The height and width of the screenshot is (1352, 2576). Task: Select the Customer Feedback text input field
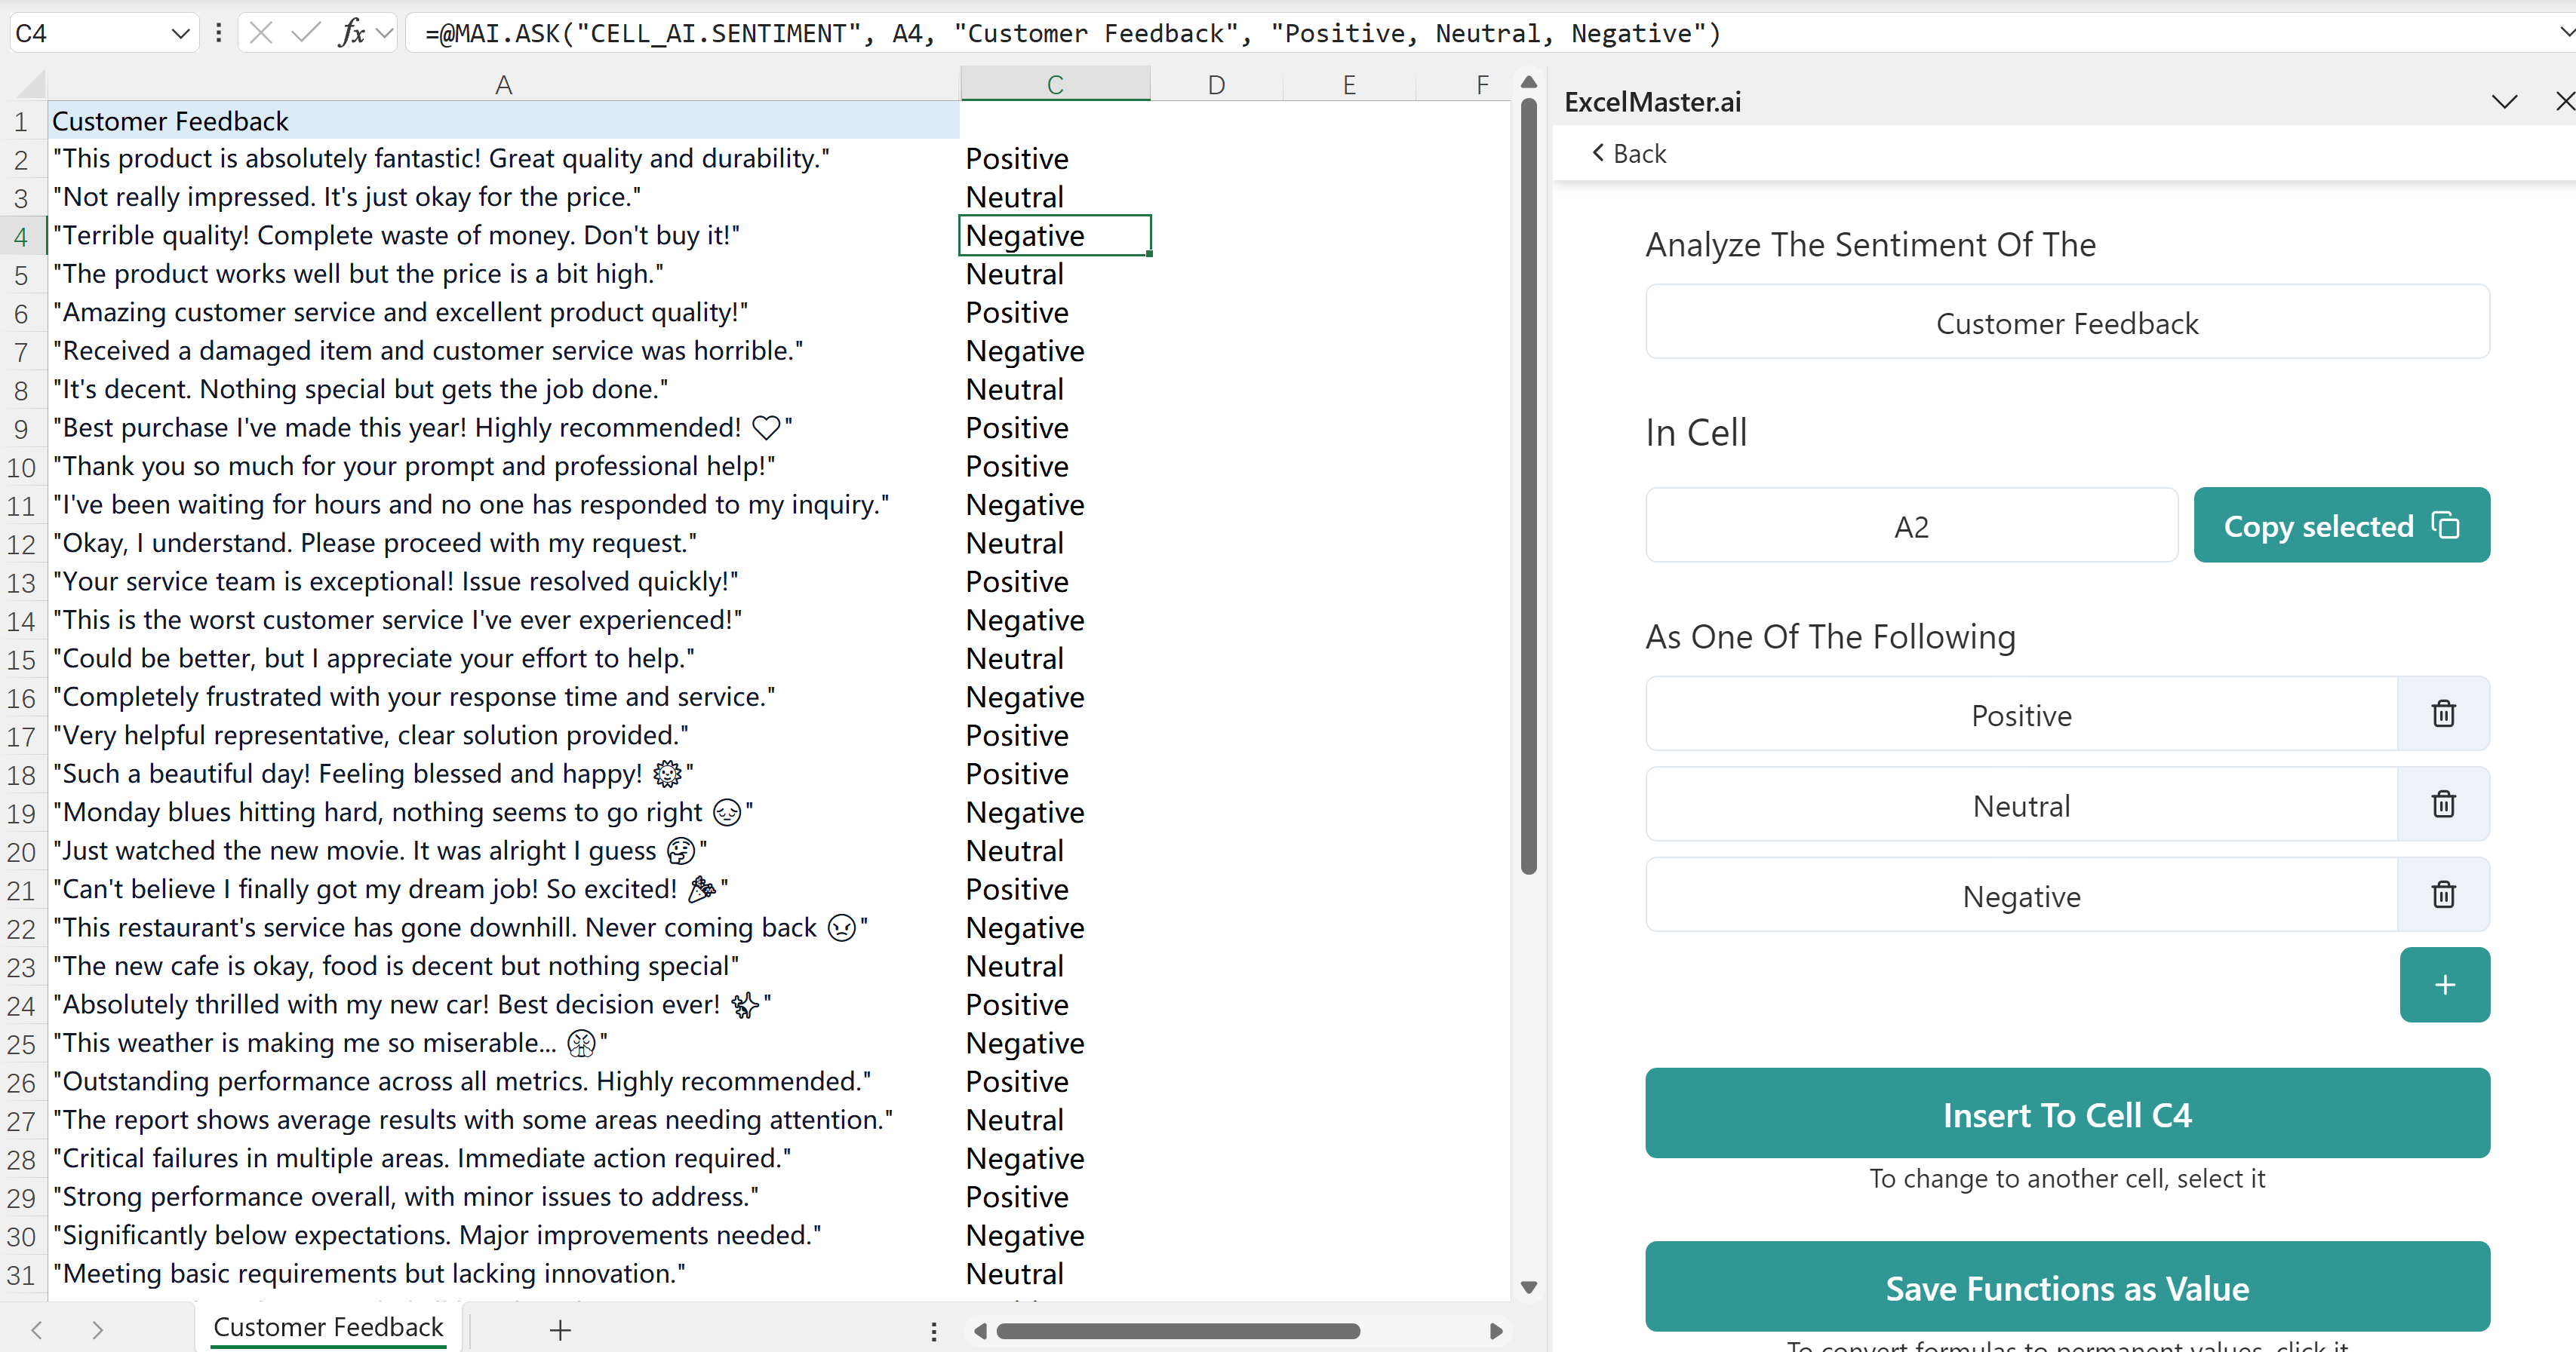(x=2067, y=323)
